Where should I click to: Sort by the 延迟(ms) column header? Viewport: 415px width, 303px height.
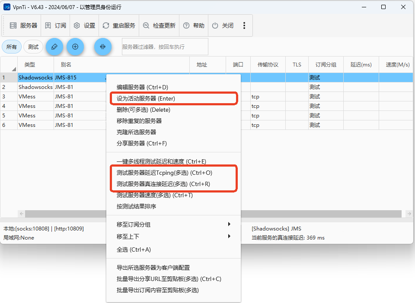[x=361, y=65]
